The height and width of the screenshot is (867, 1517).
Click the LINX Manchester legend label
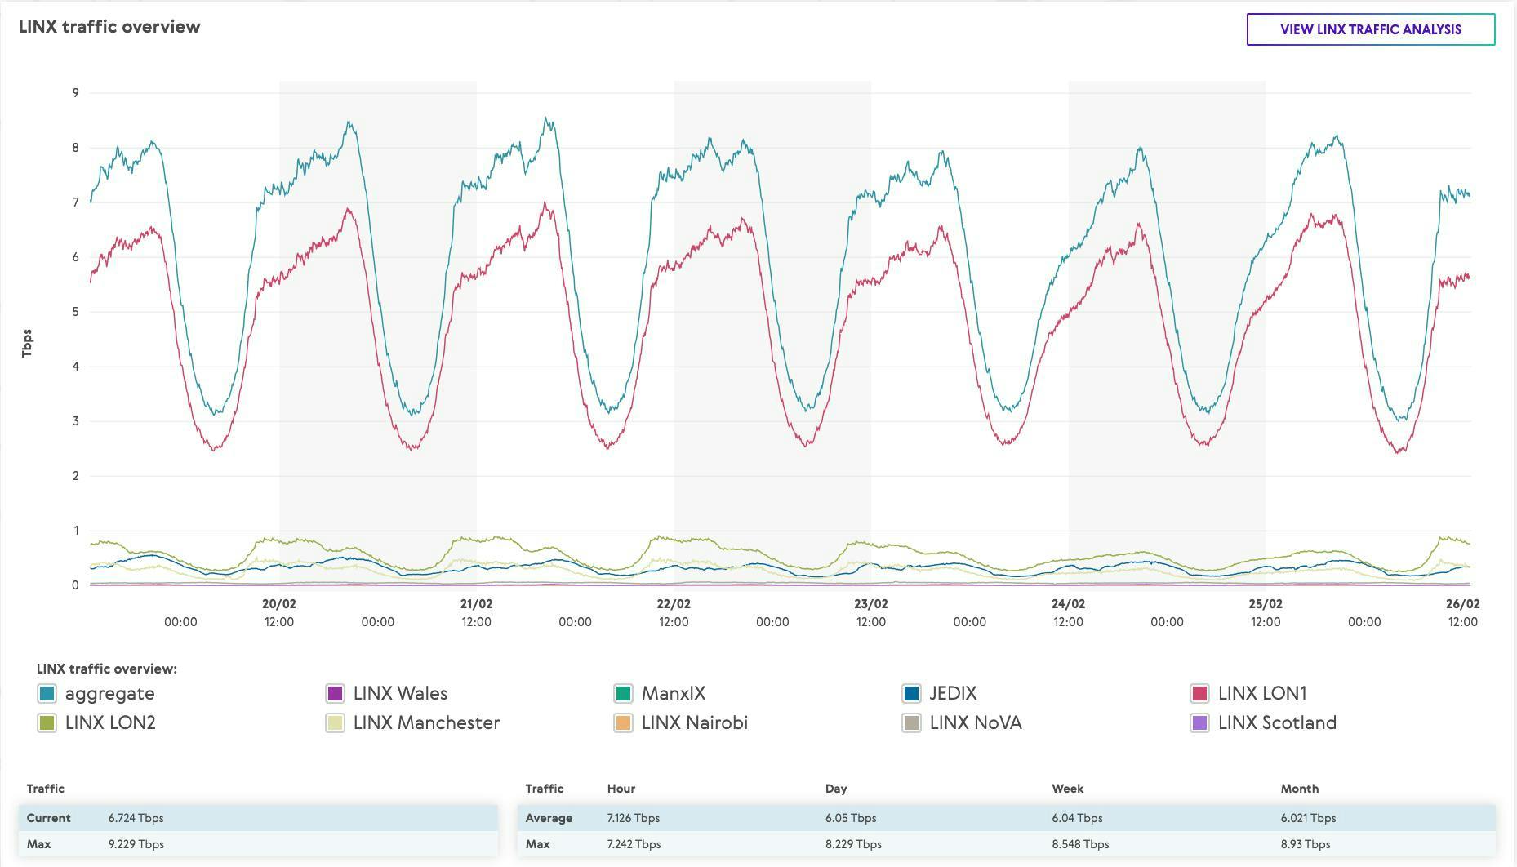click(426, 723)
